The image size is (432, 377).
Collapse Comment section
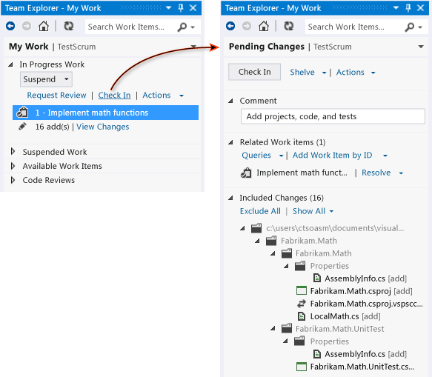231,101
